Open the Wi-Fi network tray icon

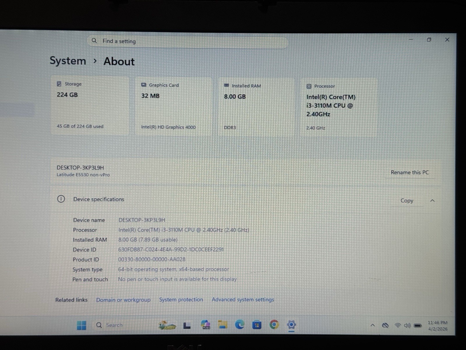pyautogui.click(x=398, y=325)
